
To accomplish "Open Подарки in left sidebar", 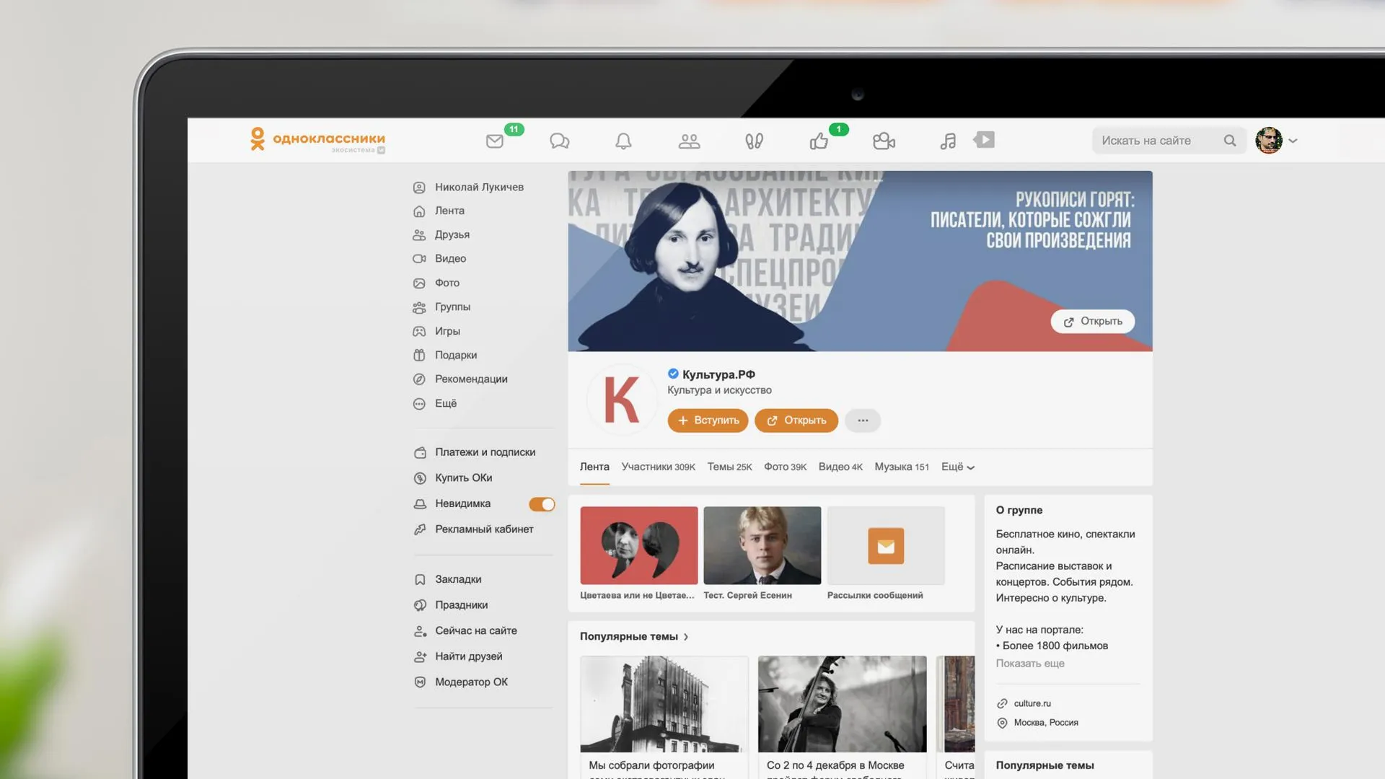I will click(x=445, y=356).
